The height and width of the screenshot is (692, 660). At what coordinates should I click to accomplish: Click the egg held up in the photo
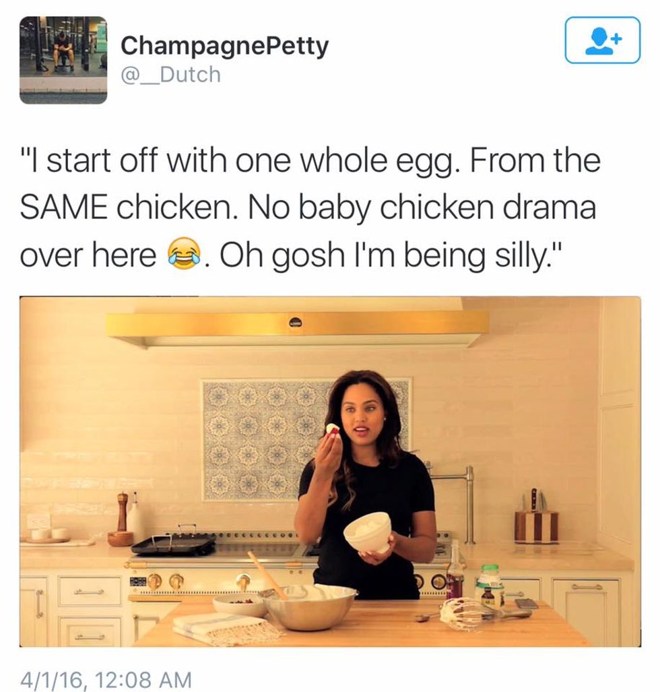tap(332, 429)
